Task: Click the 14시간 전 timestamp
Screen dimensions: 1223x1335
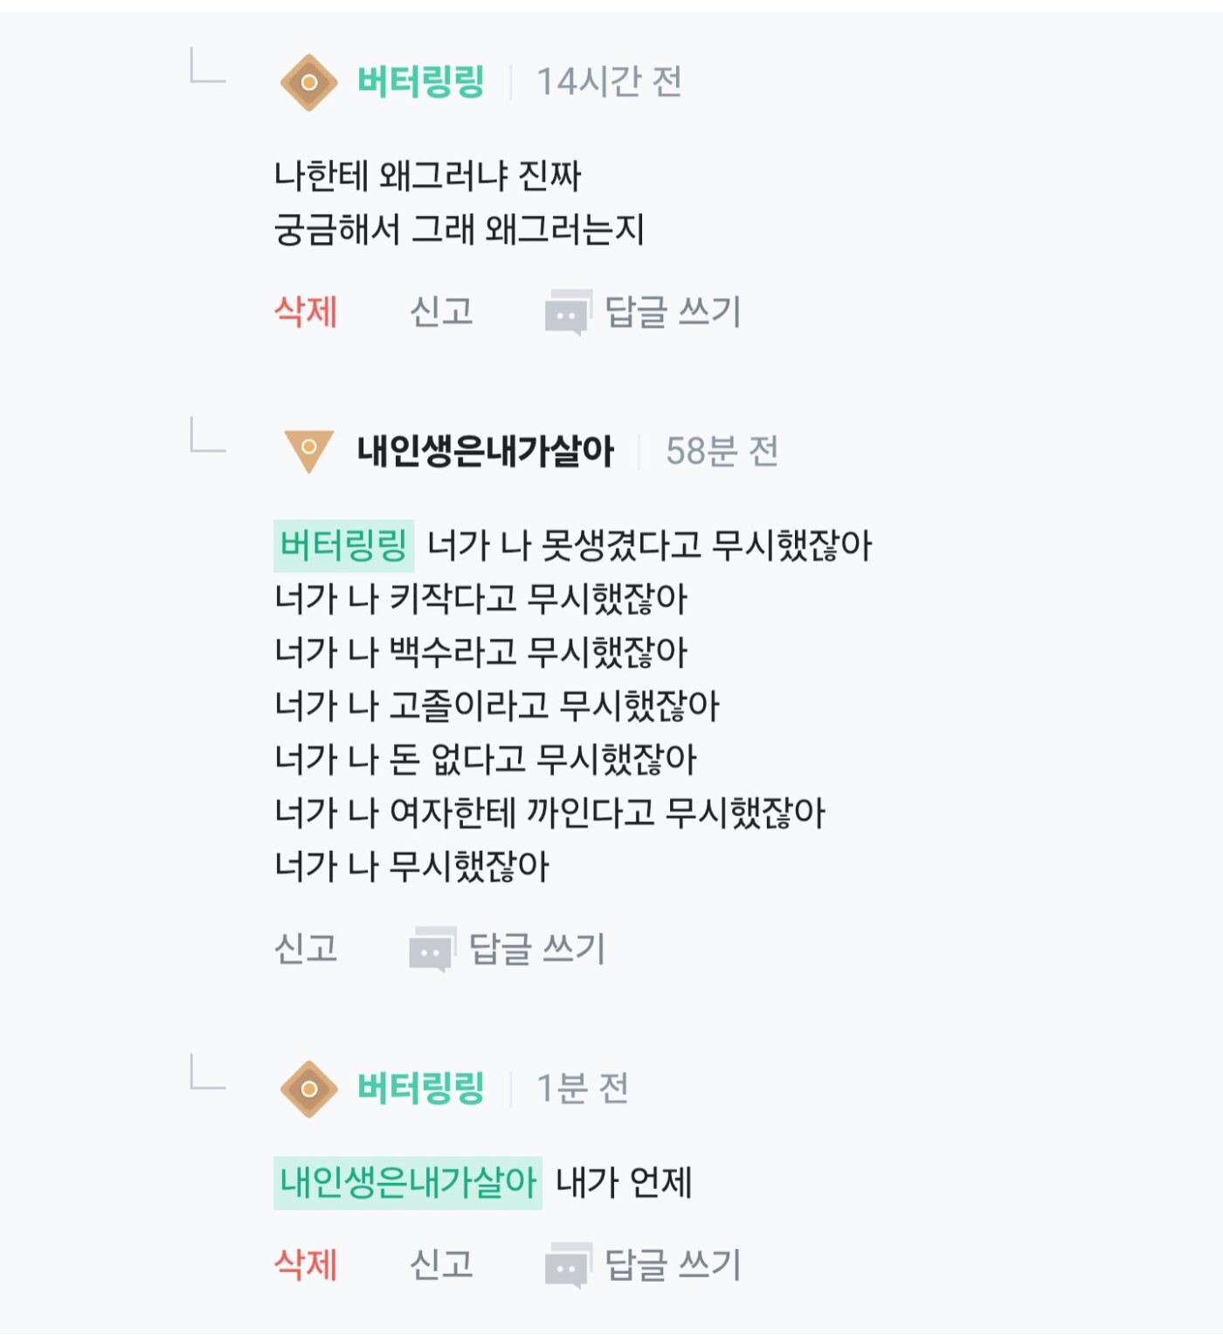Action: [609, 83]
